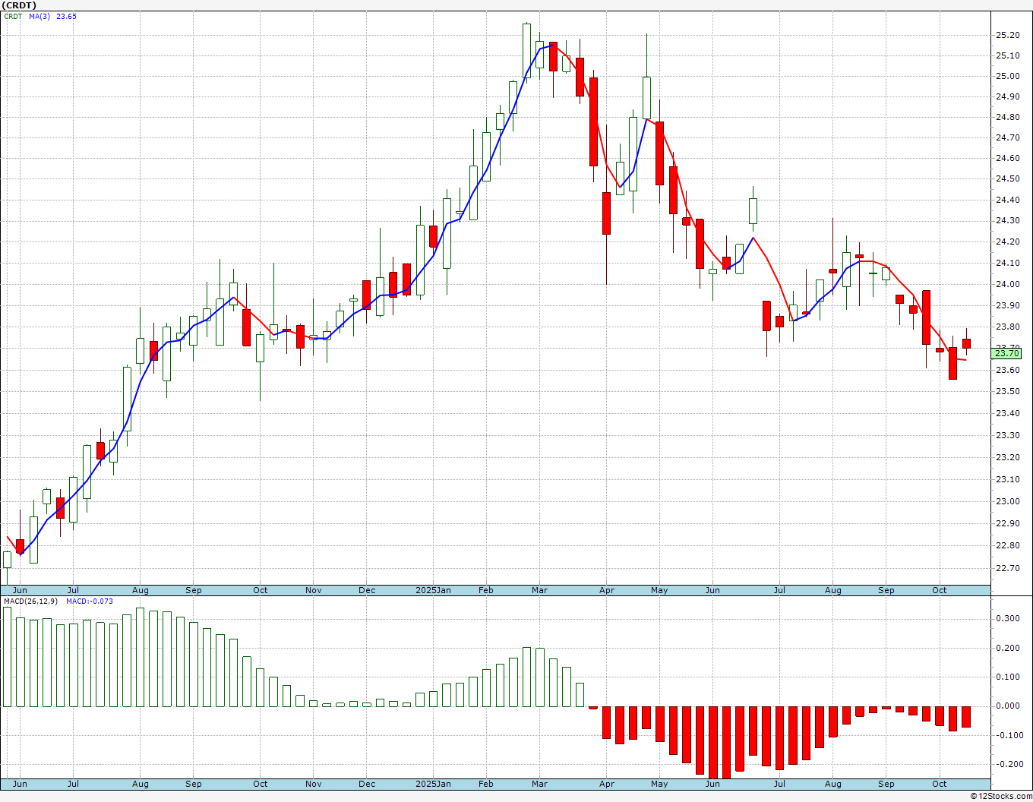Select the CRDT legend label beside MA(3)
This screenshot has width=1033, height=802.
coord(14,16)
